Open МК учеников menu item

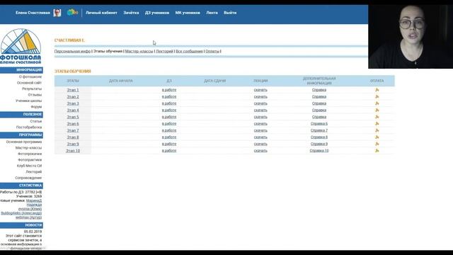[x=188, y=13]
